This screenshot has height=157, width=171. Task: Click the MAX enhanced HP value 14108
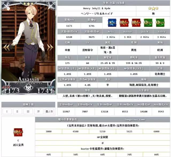point(144,111)
